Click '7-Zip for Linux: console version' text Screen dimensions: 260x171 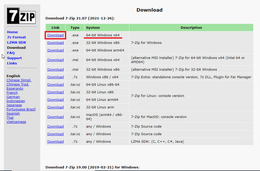point(158,96)
